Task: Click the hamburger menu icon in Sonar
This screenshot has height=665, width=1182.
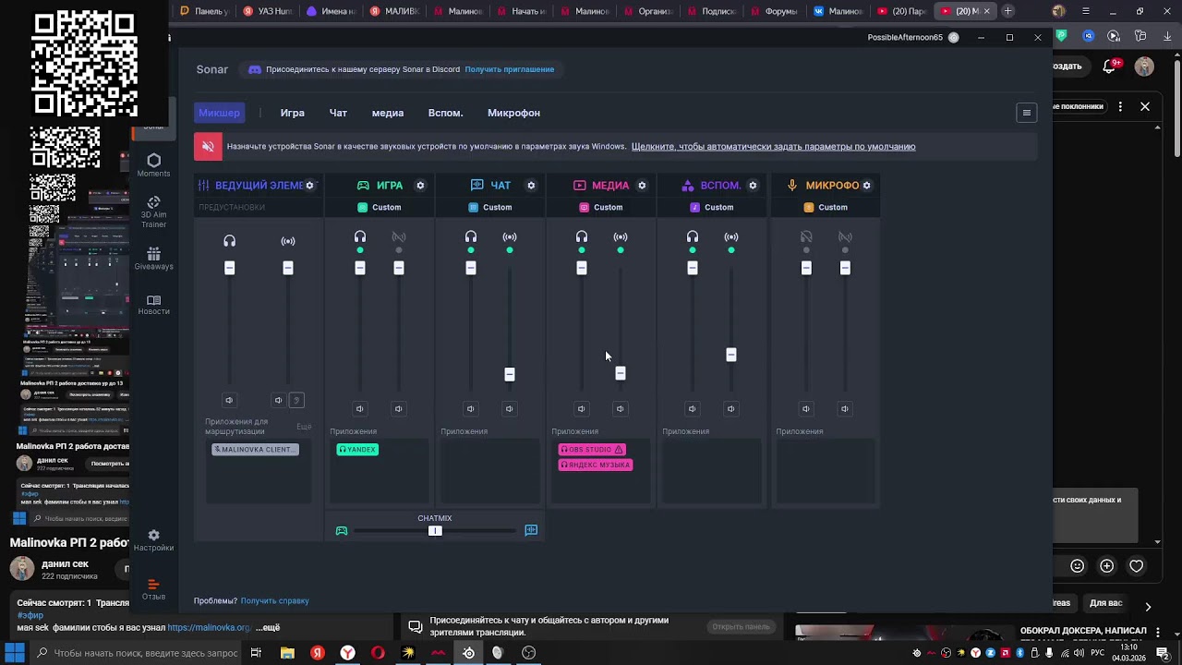Action: pyautogui.click(x=1026, y=113)
